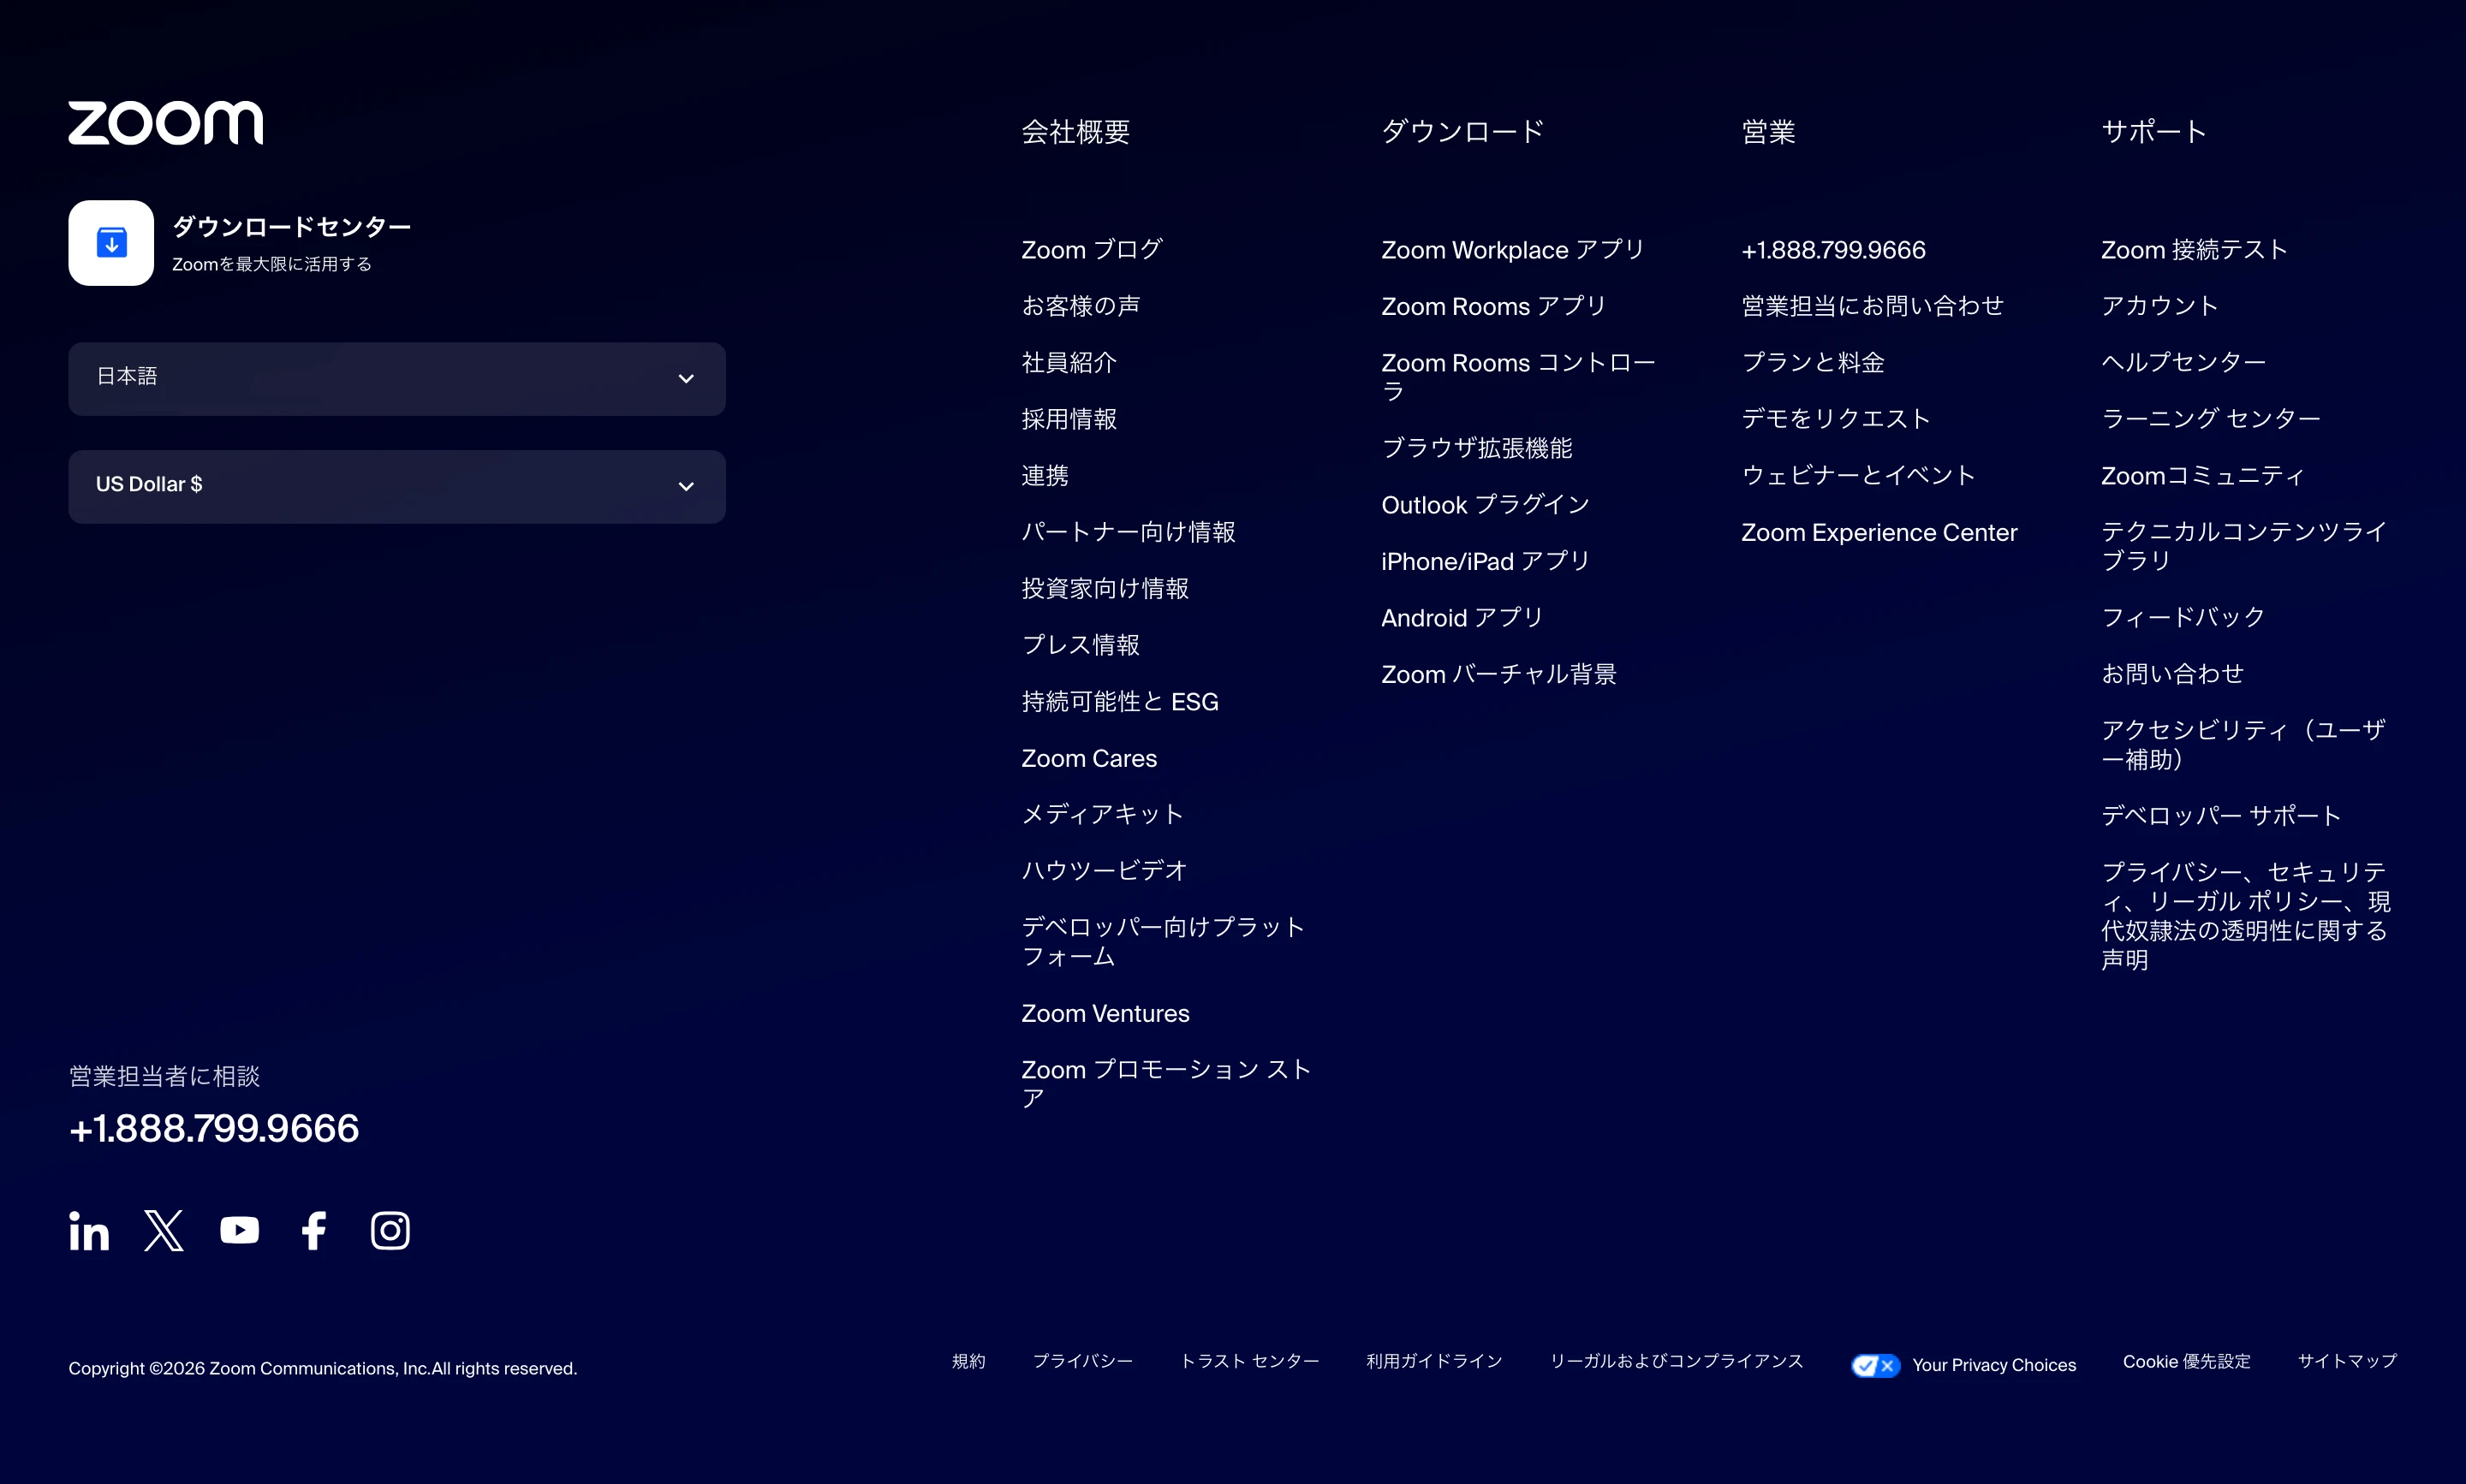Open ハウツービデオ link
The width and height of the screenshot is (2466, 1484).
1105,871
